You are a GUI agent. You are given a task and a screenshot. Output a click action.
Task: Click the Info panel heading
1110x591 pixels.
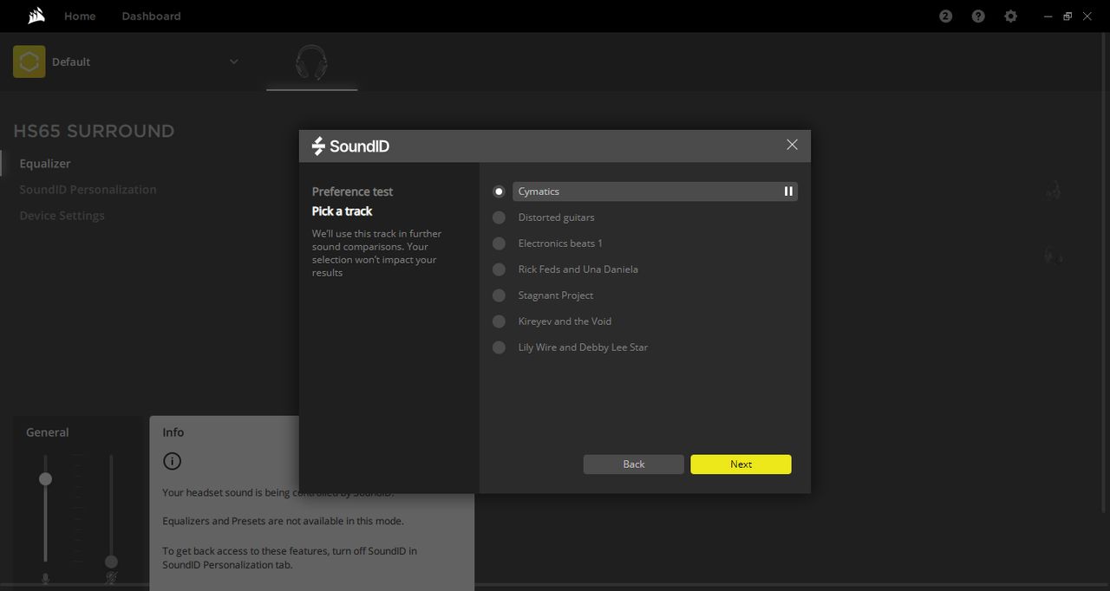(173, 432)
